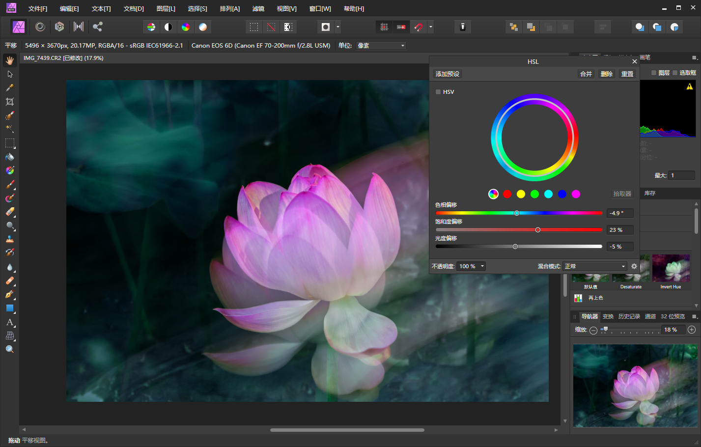Open the navigator panel preferences menu
The width and height of the screenshot is (701, 447).
[695, 316]
